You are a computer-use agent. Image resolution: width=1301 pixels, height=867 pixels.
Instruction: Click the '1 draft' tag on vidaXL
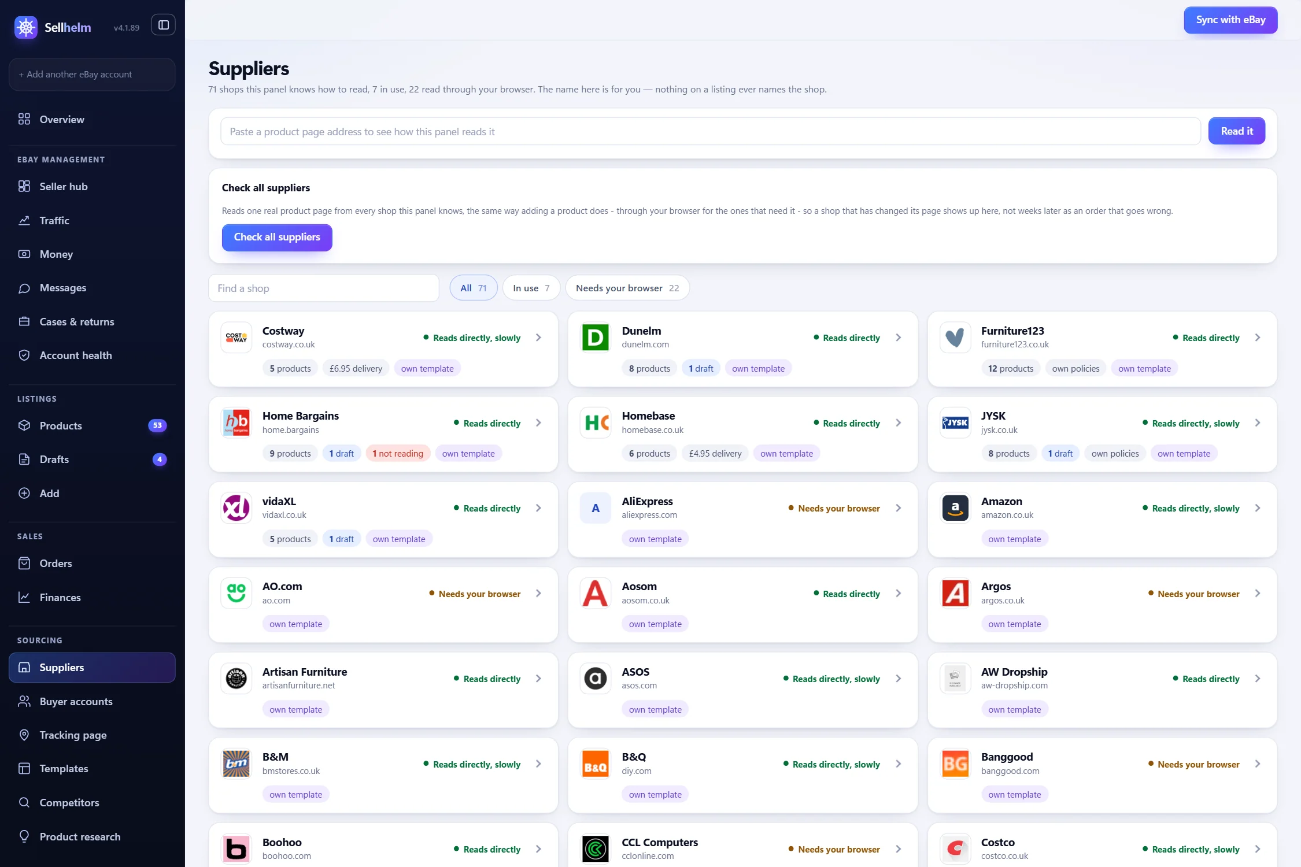pos(341,539)
